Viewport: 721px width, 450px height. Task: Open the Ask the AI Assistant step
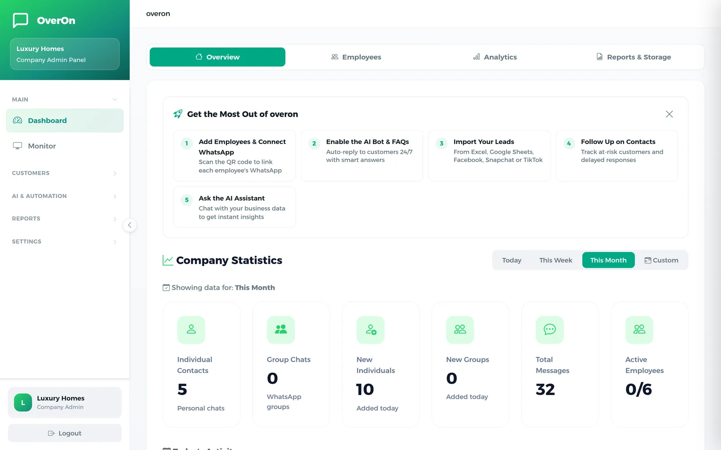234,207
